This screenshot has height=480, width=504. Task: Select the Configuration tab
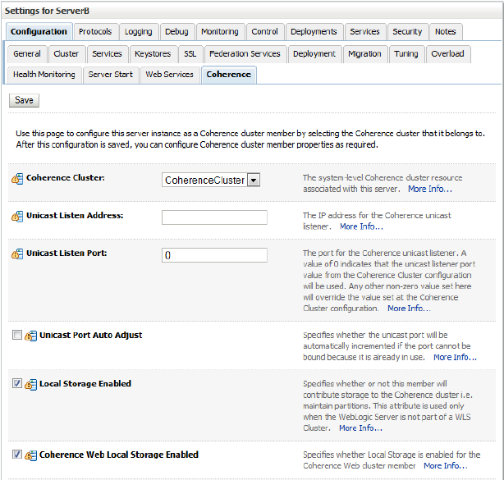click(x=39, y=31)
